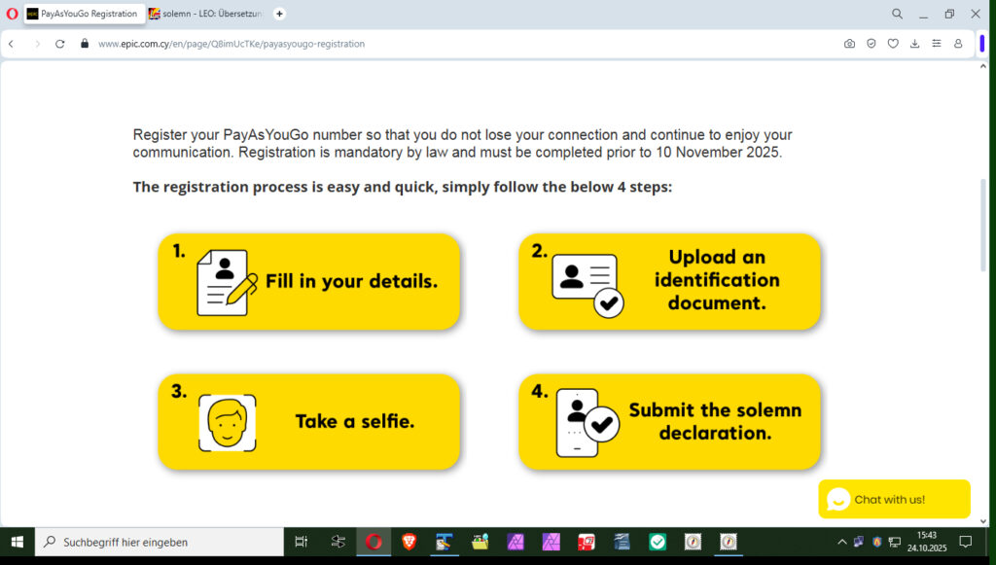
Task: Take a snapshot with camera icon
Action: (849, 44)
